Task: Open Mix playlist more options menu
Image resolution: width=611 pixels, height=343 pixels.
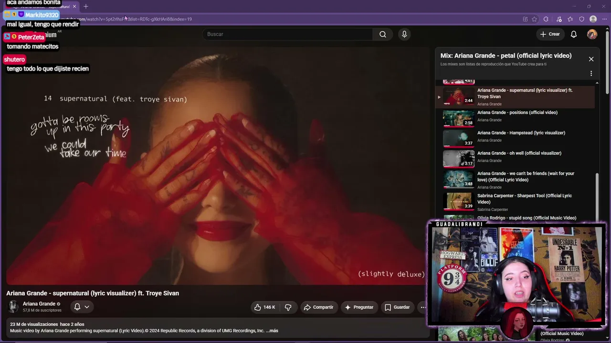Action: [x=591, y=74]
